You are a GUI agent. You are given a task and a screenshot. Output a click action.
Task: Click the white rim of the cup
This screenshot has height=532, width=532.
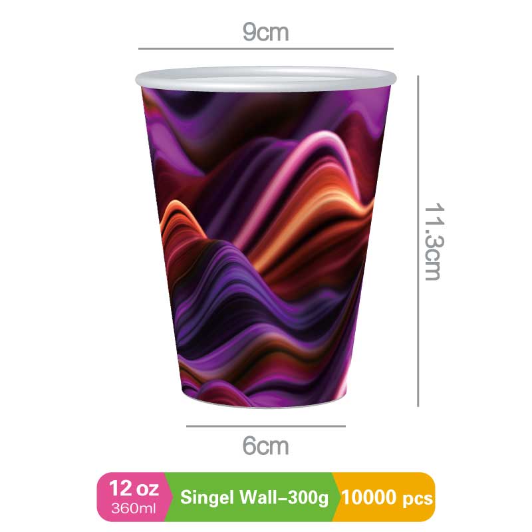click(x=265, y=79)
